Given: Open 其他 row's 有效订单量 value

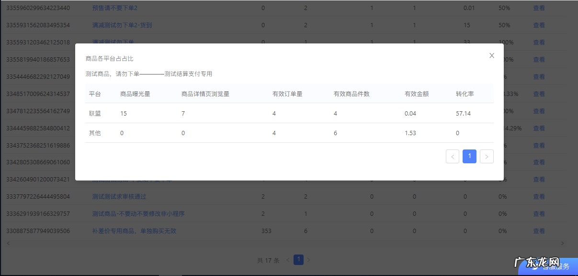Looking at the screenshot, I should 274,133.
